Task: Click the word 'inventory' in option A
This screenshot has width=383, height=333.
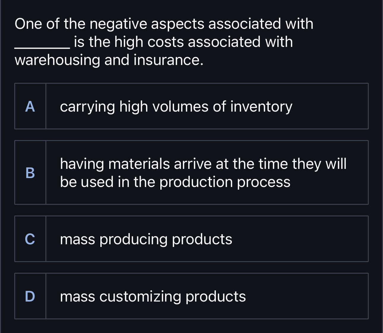Action: pos(262,107)
